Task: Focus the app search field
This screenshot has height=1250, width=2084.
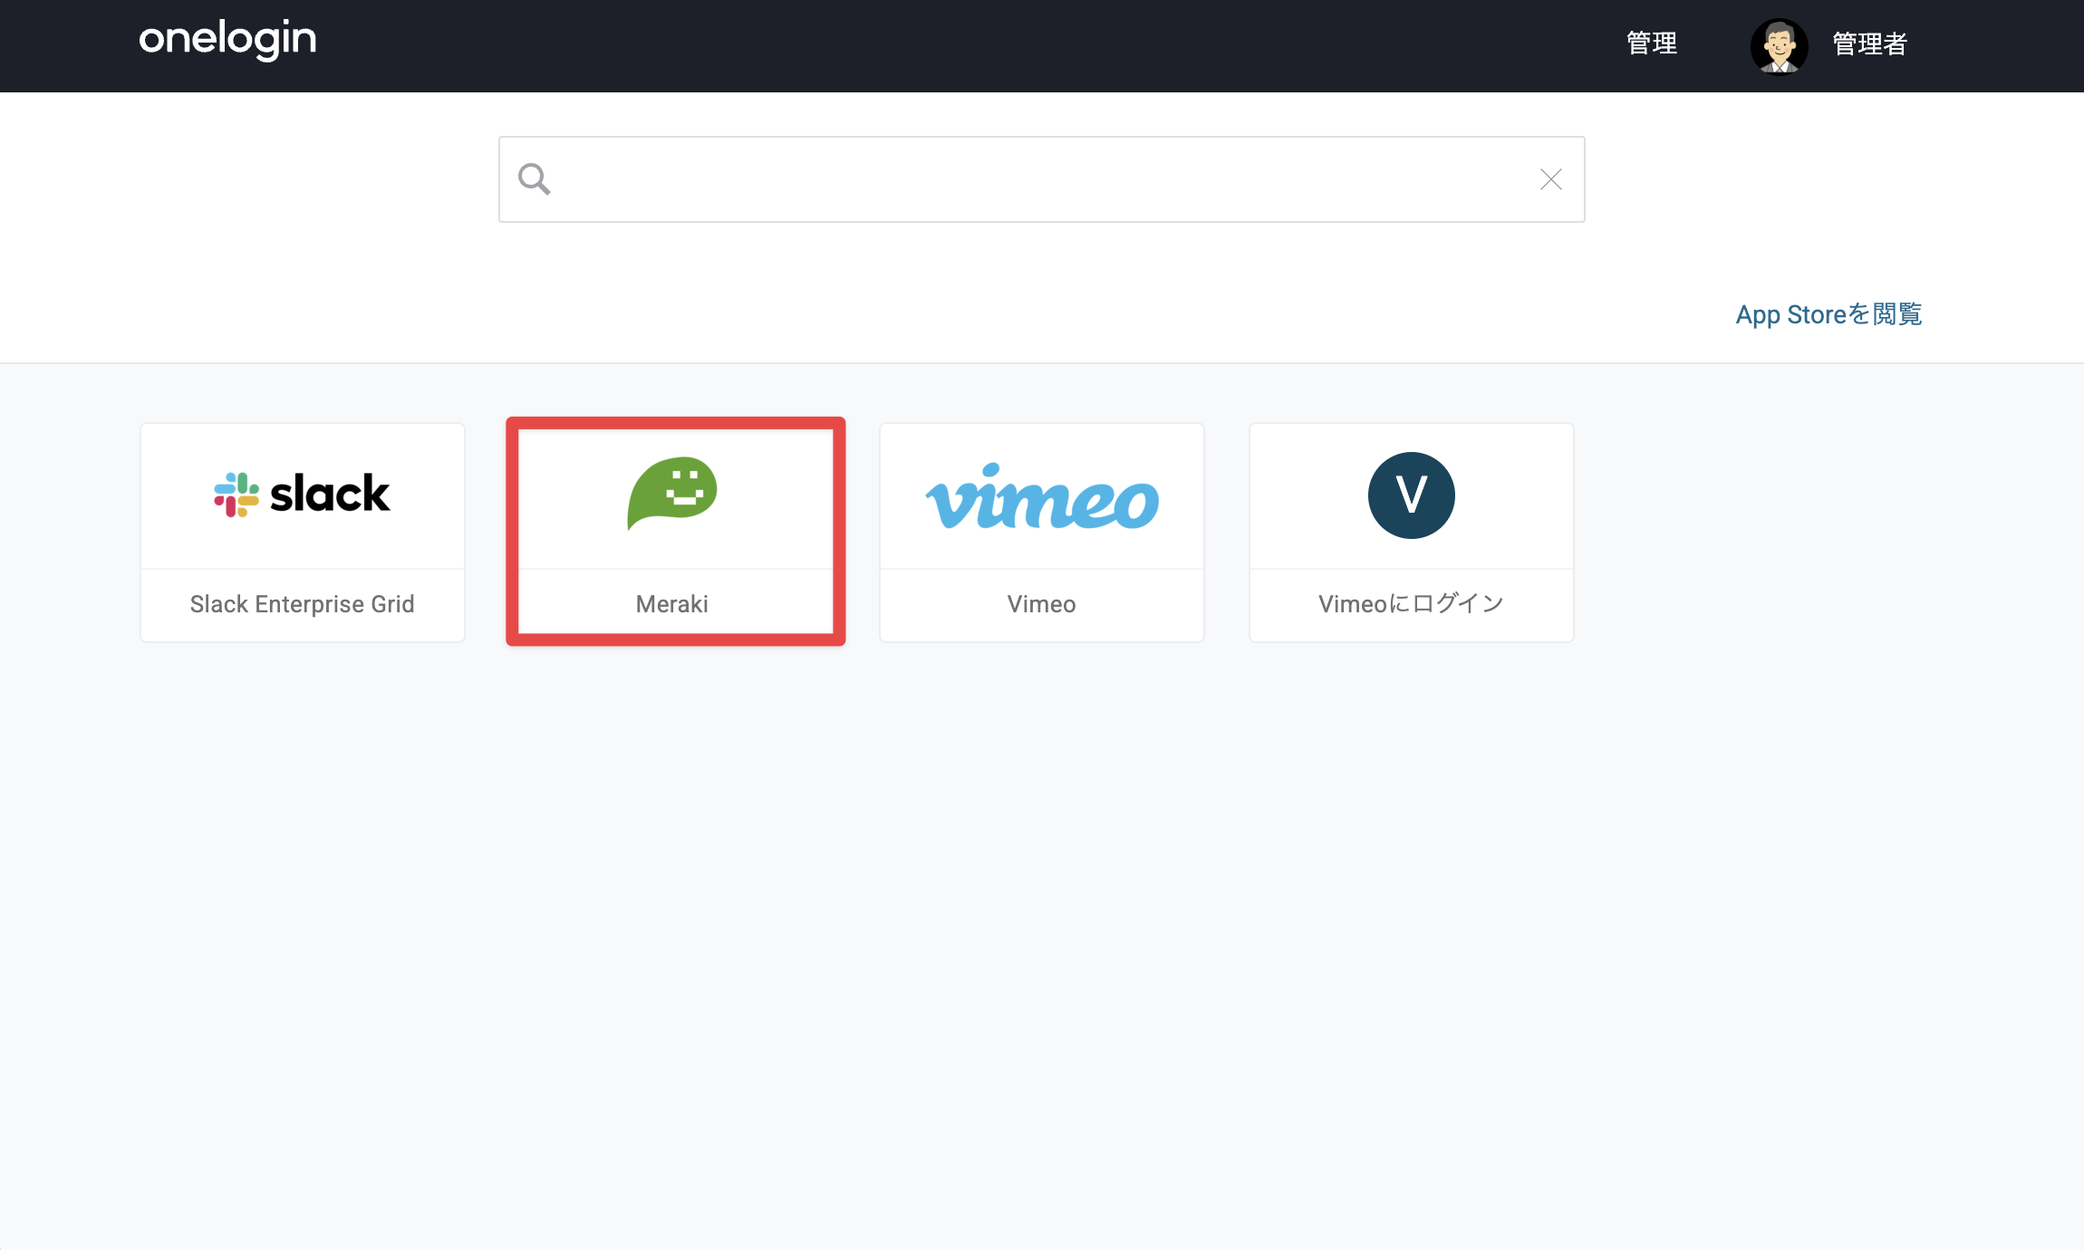Action: point(1041,179)
